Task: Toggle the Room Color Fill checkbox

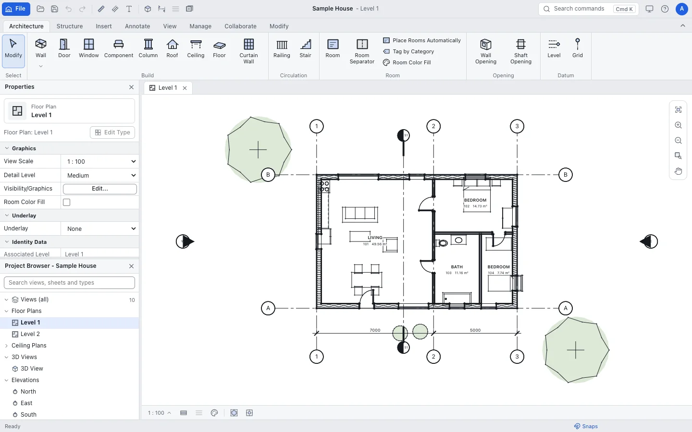Action: (x=67, y=203)
